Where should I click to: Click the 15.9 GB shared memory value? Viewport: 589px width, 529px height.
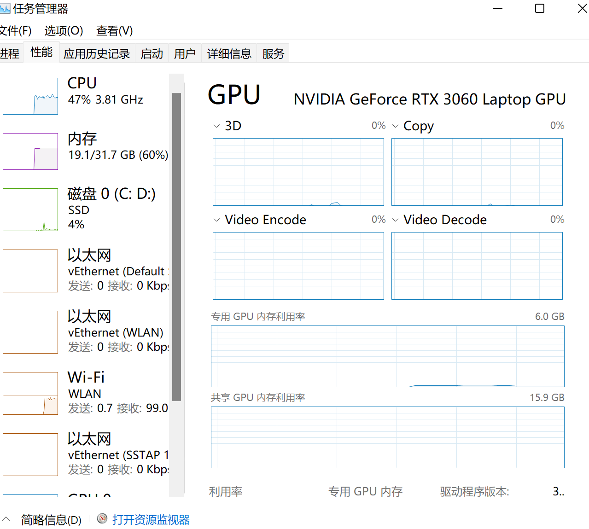click(x=547, y=398)
